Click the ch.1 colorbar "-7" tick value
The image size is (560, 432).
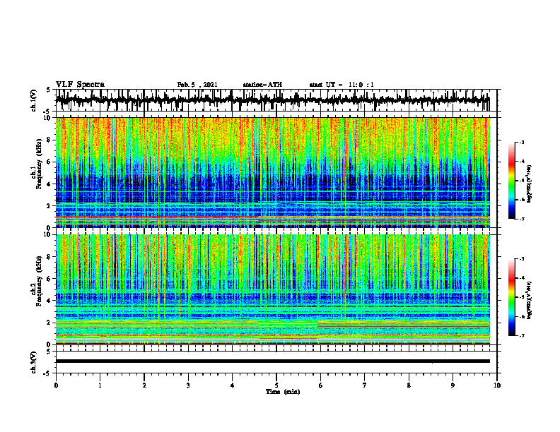[522, 219]
